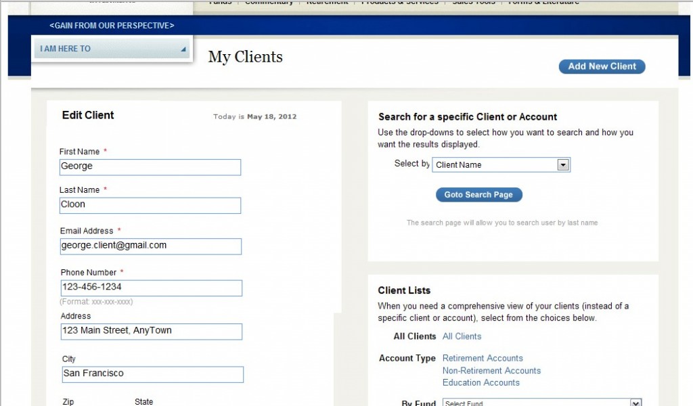The width and height of the screenshot is (693, 406).
Task: Click the Edit Client section heading
Action: coord(88,115)
